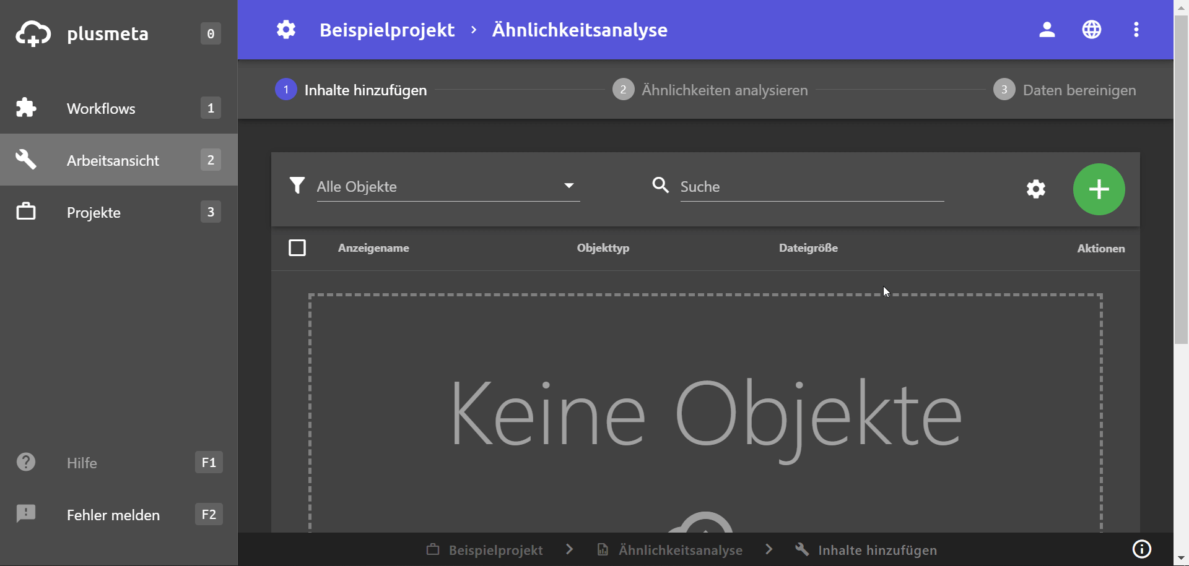
Task: Go to the Workflows menu entry
Action: (x=119, y=108)
